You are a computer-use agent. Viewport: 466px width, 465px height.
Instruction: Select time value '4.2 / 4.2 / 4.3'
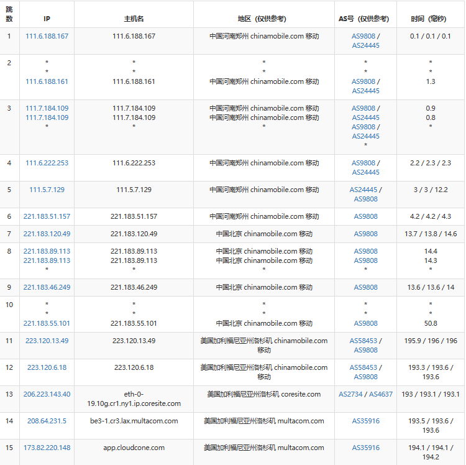coord(431,216)
